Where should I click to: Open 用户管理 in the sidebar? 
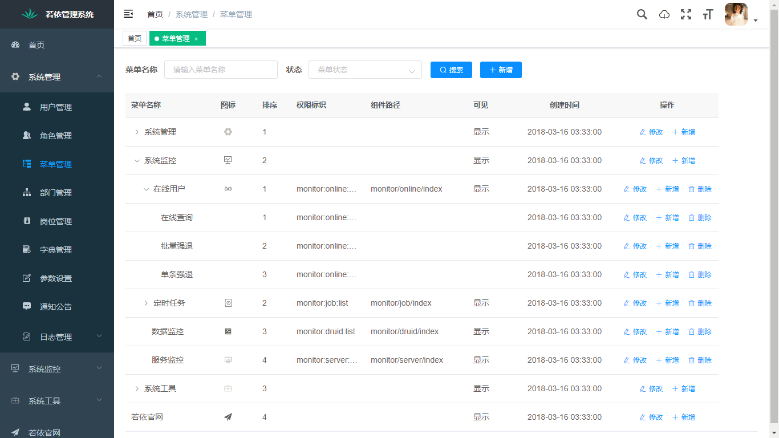[57, 107]
